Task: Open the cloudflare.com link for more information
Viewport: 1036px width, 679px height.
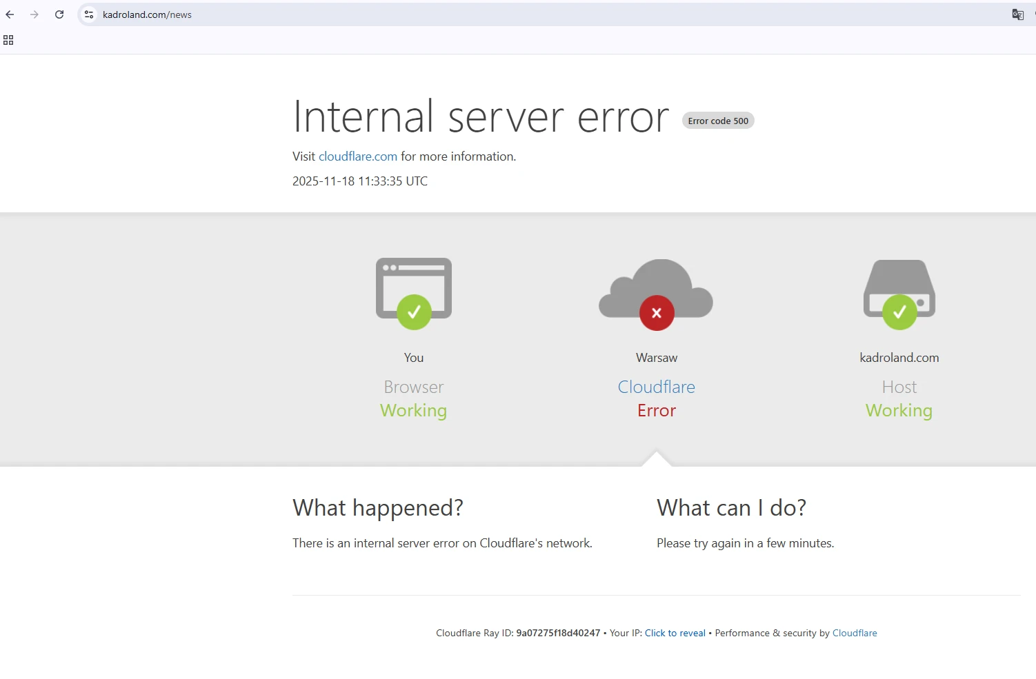Action: pos(357,156)
